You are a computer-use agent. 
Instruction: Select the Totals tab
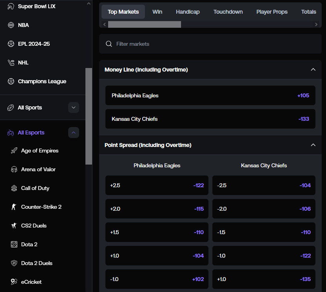click(x=309, y=12)
